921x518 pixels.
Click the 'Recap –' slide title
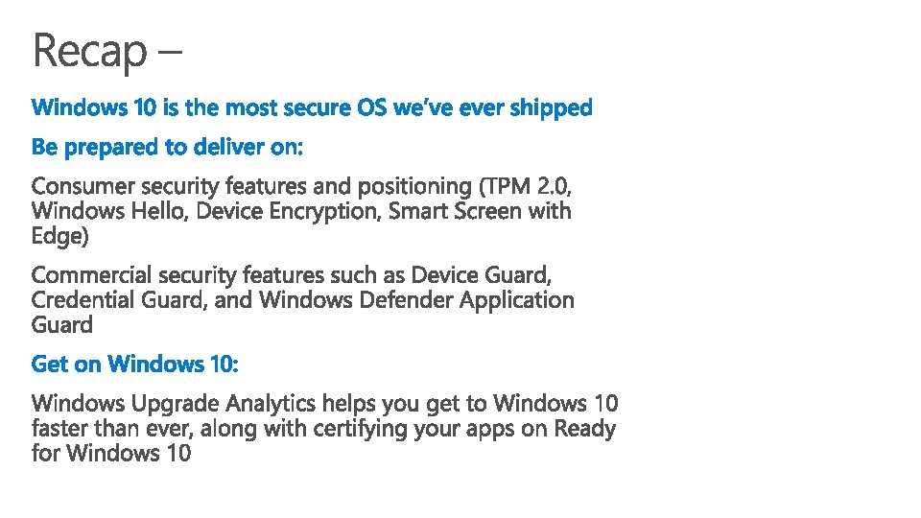107,51
